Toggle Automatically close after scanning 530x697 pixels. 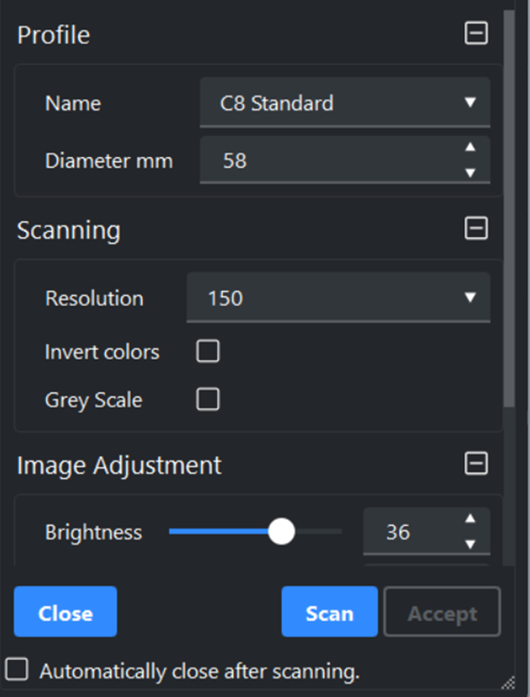point(18,669)
